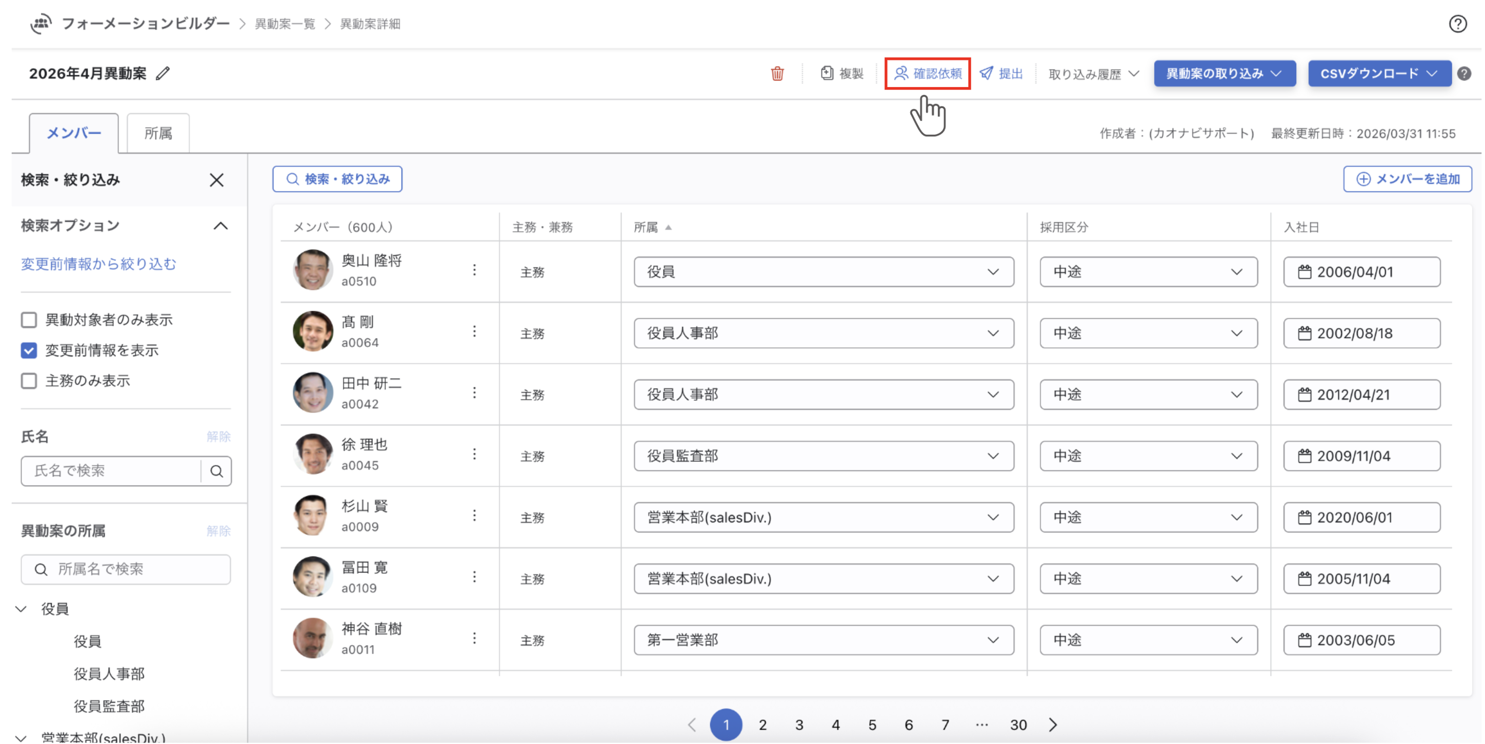Click the pencil icon beside 2026年4月異動案
The width and height of the screenshot is (1485, 744).
(x=163, y=74)
